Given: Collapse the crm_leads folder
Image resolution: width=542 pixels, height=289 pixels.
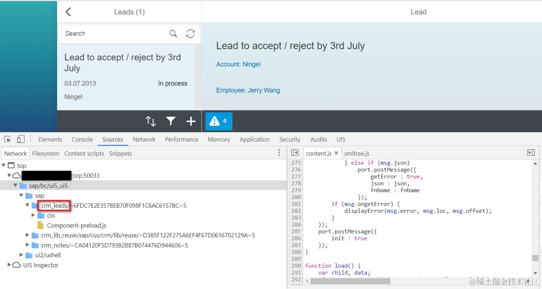Looking at the screenshot, I should tap(27, 205).
